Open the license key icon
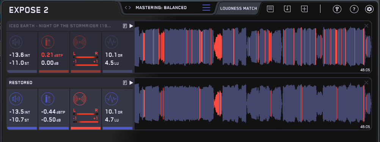This screenshot has height=142, width=380. (337, 9)
